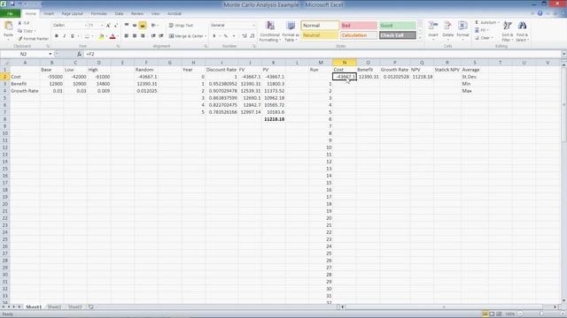This screenshot has width=567, height=318.
Task: Toggle Top Align
Action: [127, 26]
